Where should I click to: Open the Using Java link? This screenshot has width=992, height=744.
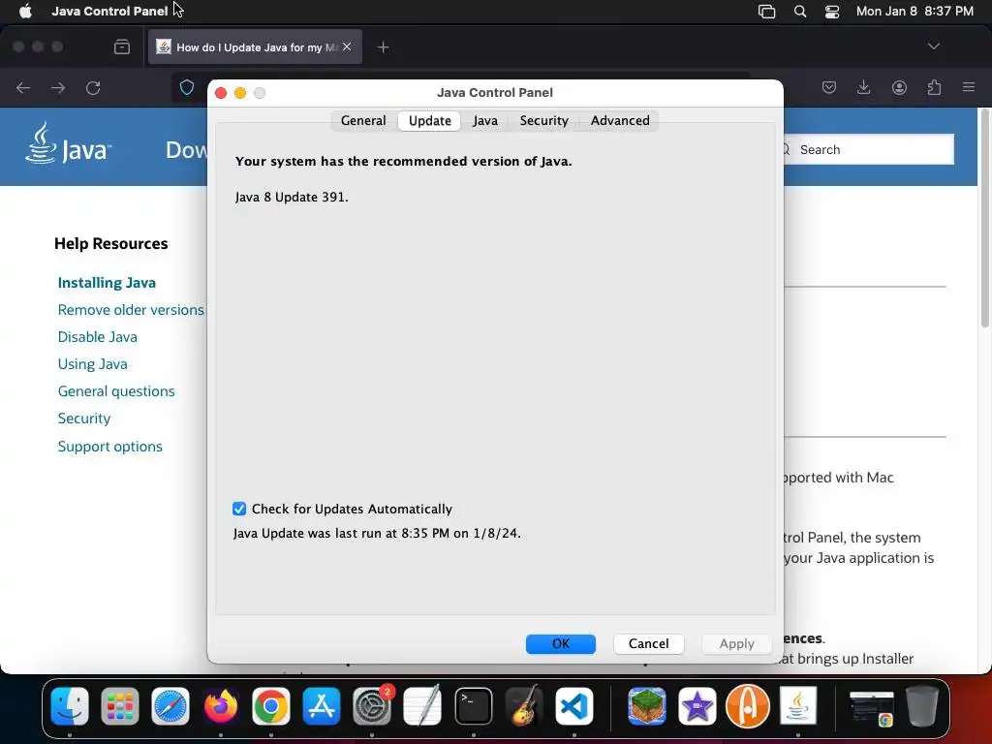[93, 364]
